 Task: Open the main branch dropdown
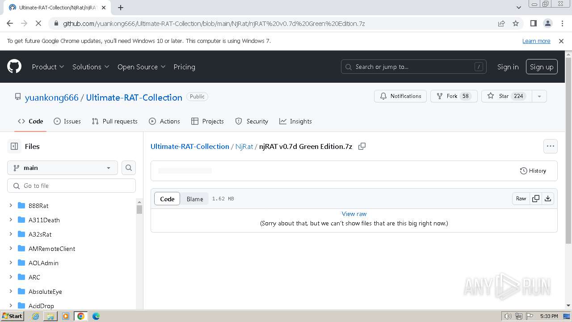pos(63,168)
